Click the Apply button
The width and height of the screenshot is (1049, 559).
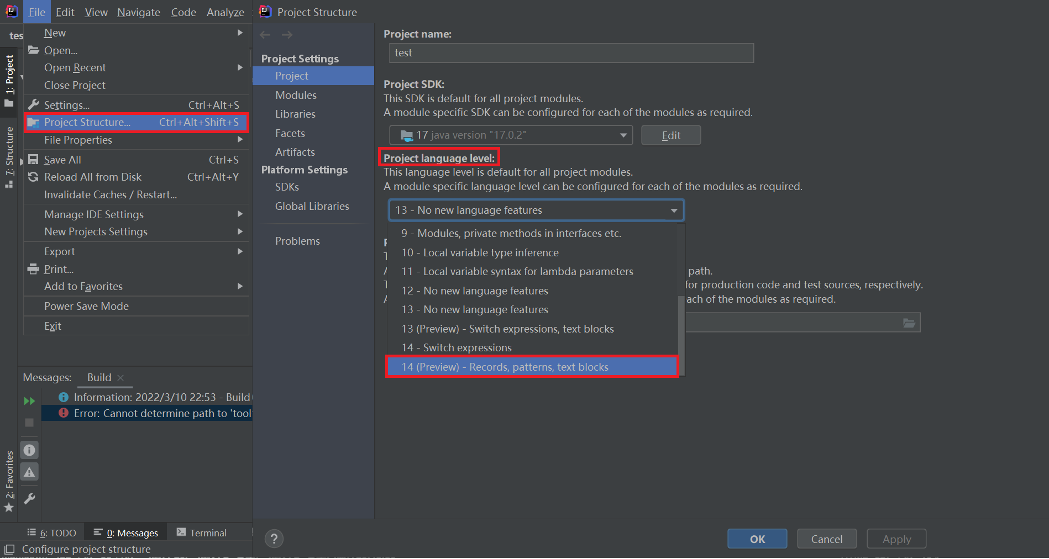click(896, 539)
